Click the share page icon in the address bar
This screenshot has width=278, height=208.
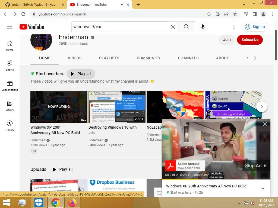click(226, 14)
